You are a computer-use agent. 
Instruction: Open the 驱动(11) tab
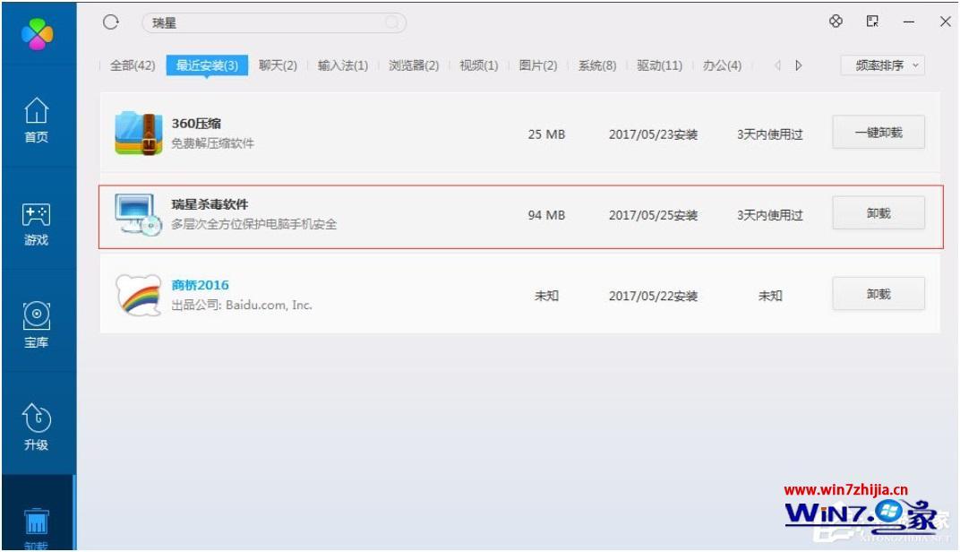coord(659,65)
